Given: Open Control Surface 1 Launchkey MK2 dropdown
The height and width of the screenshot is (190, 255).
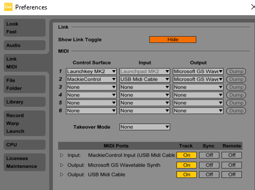Looking at the screenshot, I should [x=91, y=71].
